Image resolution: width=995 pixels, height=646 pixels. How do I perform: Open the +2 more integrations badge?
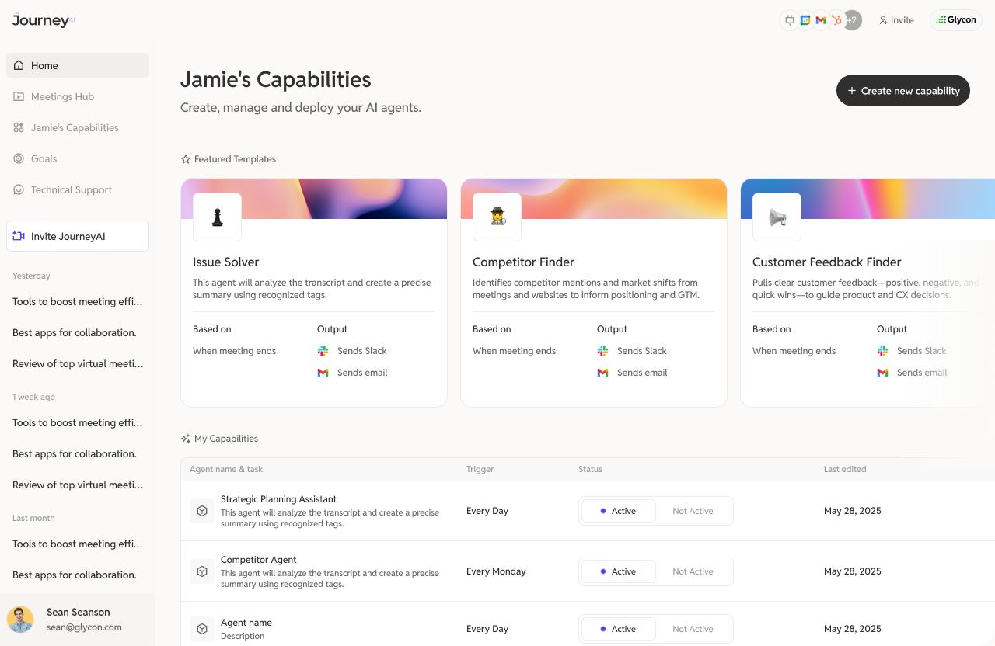pyautogui.click(x=853, y=20)
